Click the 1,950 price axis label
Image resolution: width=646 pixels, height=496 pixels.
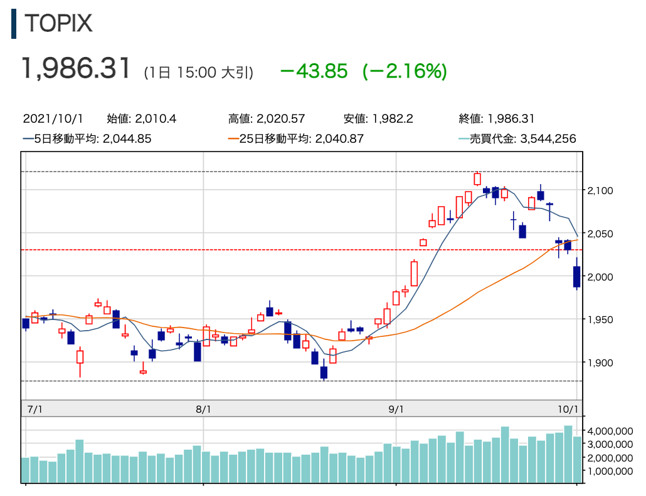600,319
